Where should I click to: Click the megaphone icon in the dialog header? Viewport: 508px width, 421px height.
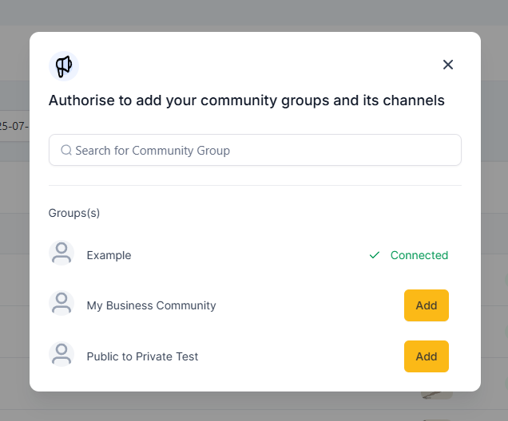(64, 66)
